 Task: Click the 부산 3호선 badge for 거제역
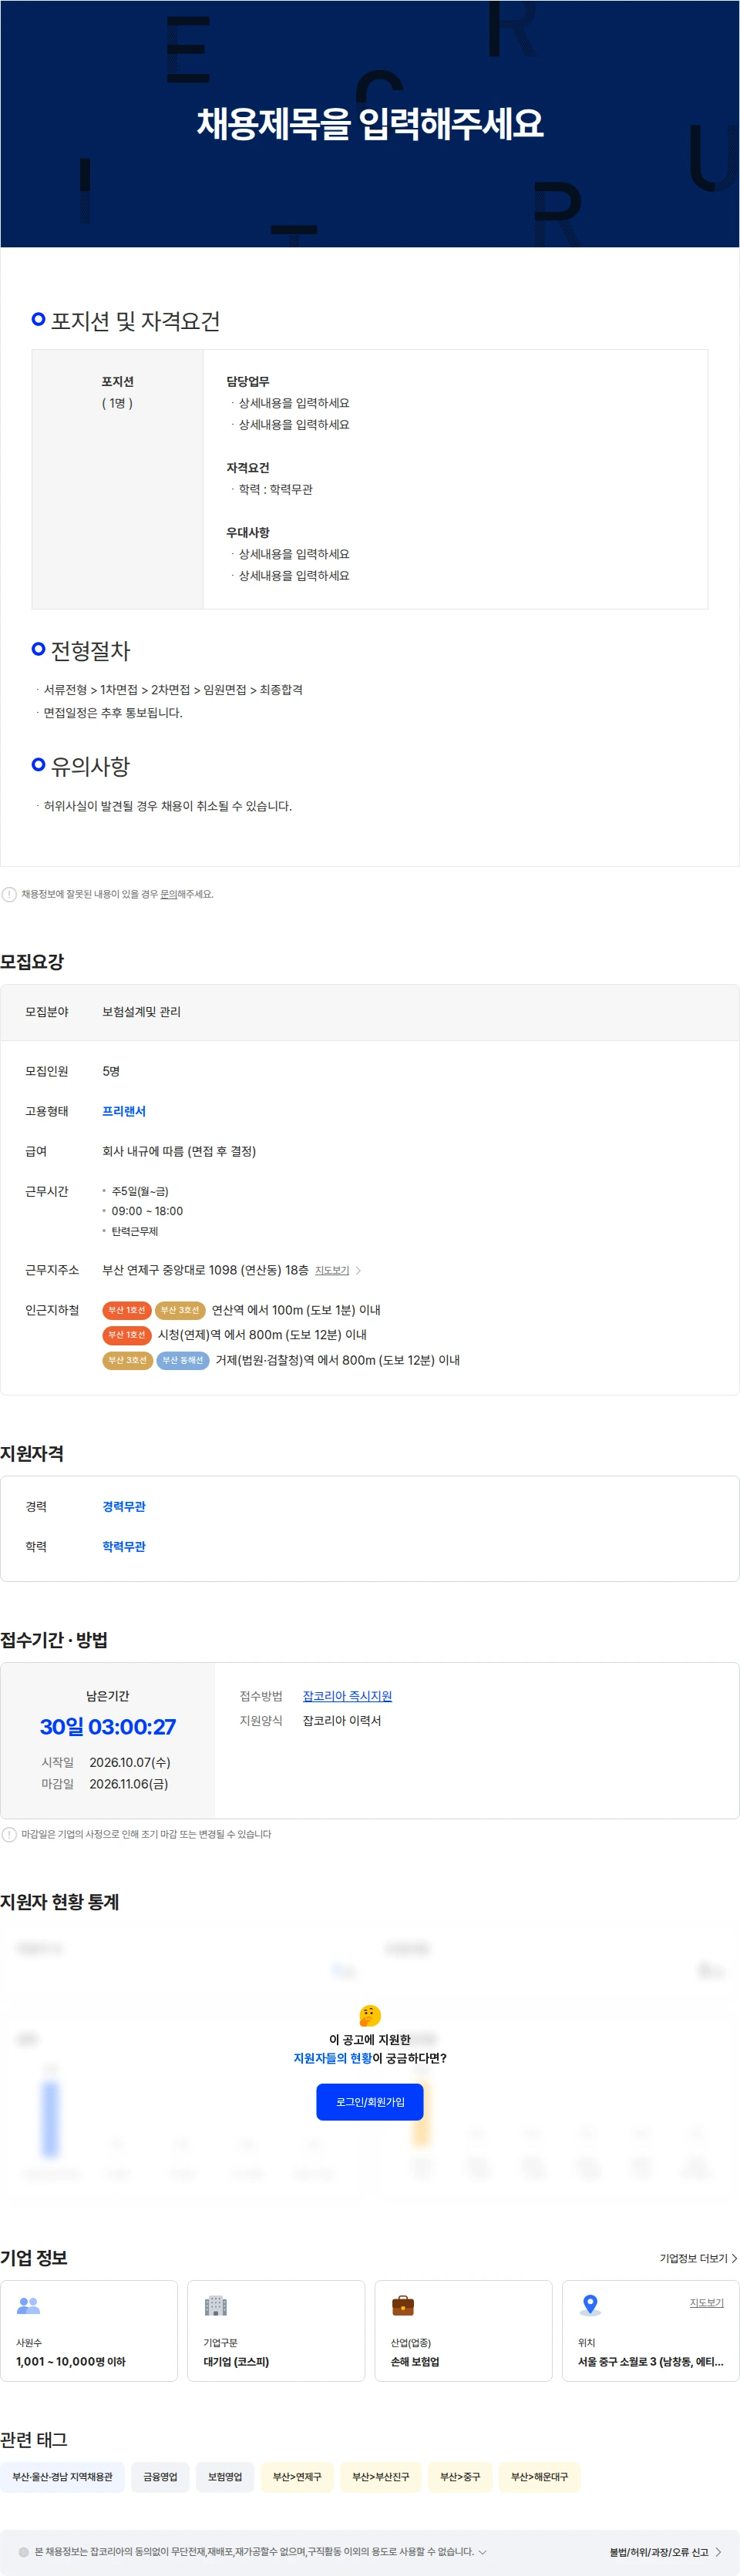127,1360
